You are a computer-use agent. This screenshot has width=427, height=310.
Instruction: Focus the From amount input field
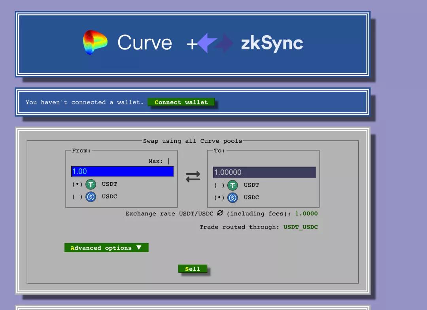pos(123,171)
